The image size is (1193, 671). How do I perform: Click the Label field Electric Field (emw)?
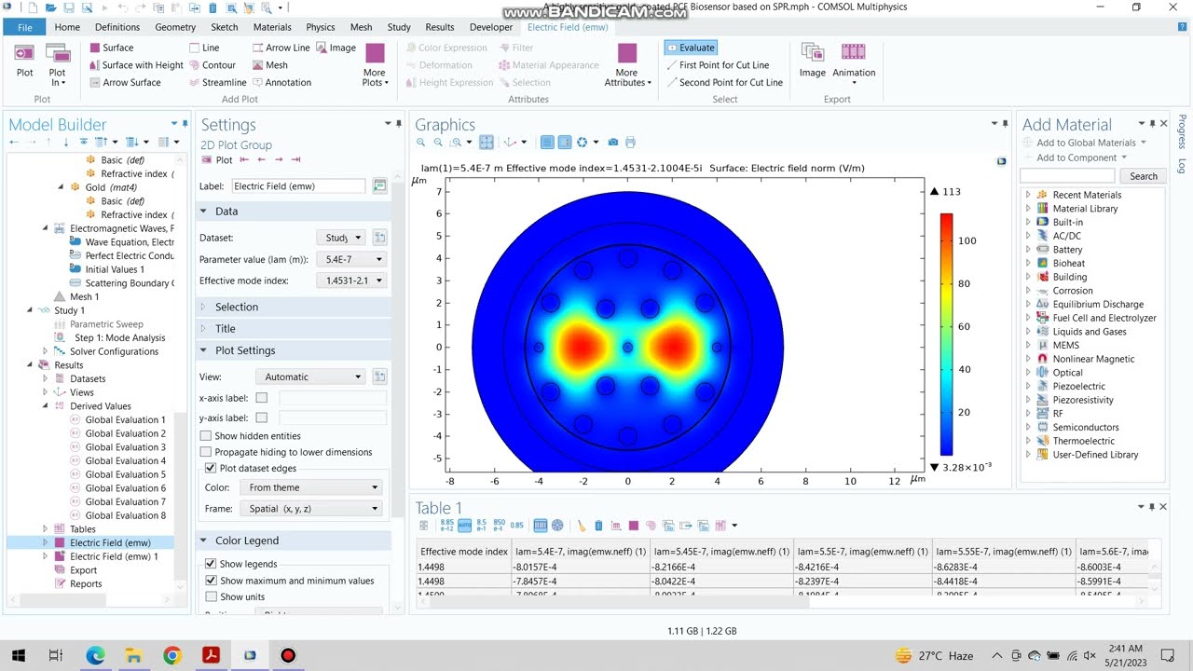[299, 186]
